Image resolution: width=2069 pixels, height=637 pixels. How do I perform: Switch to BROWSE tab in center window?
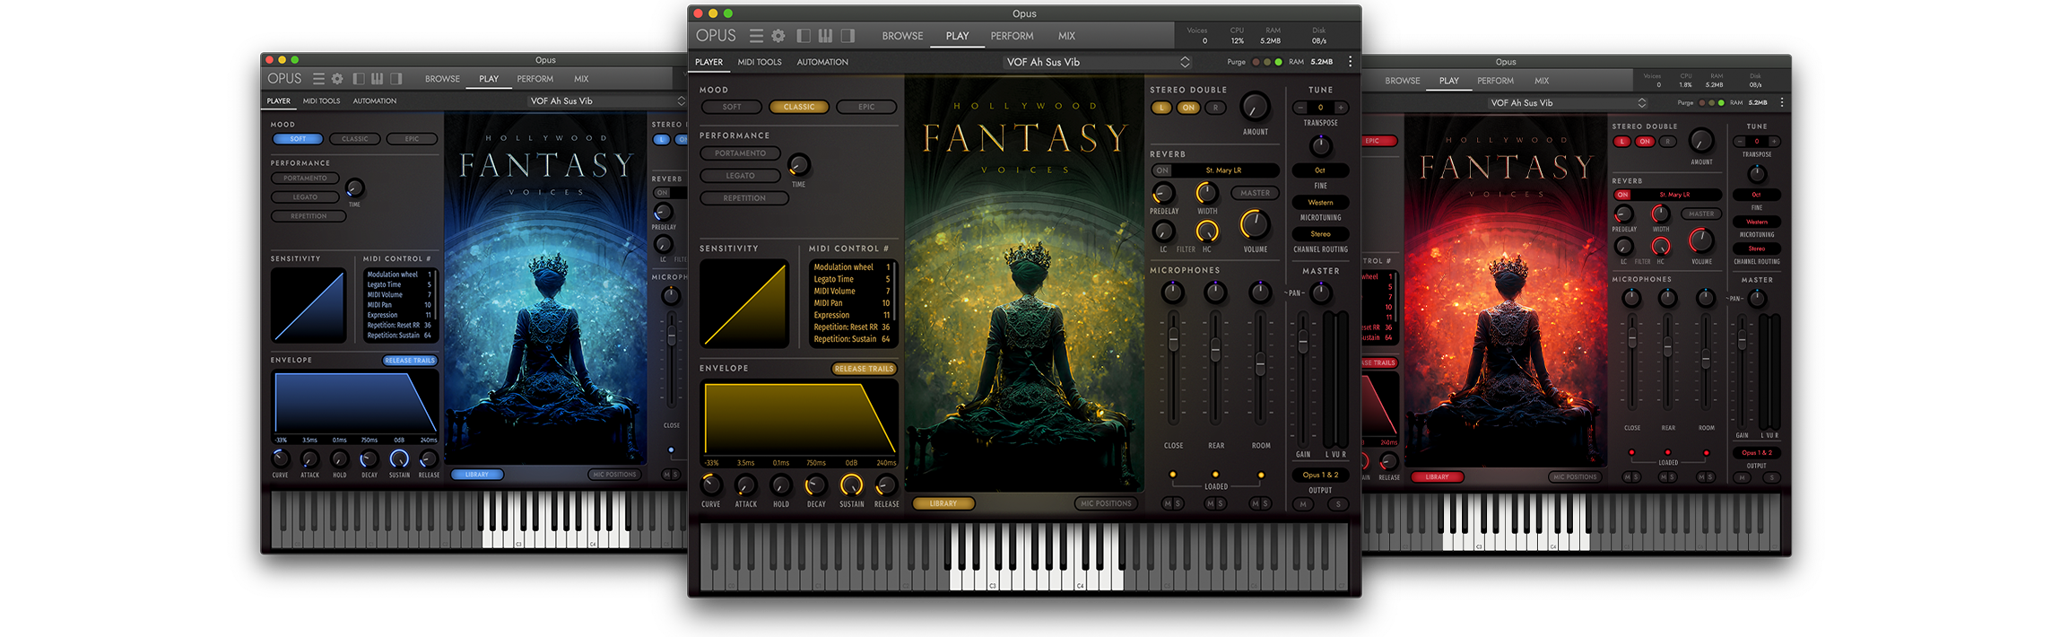(x=902, y=36)
